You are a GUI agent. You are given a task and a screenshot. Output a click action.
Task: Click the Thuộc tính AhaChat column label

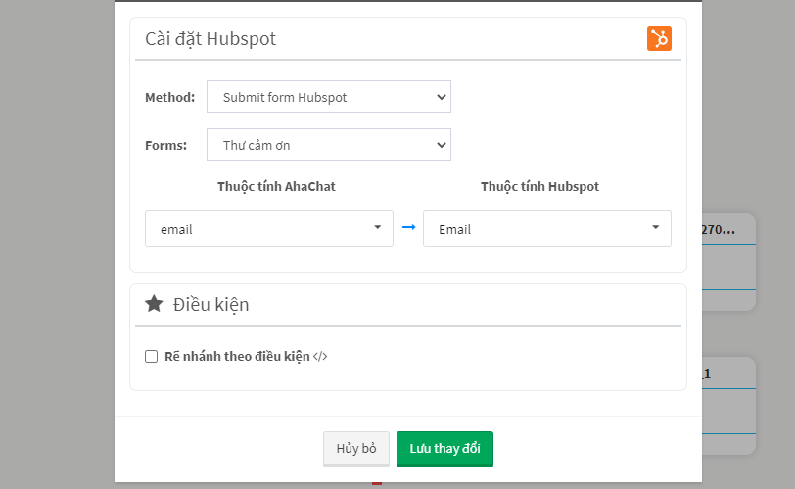276,186
